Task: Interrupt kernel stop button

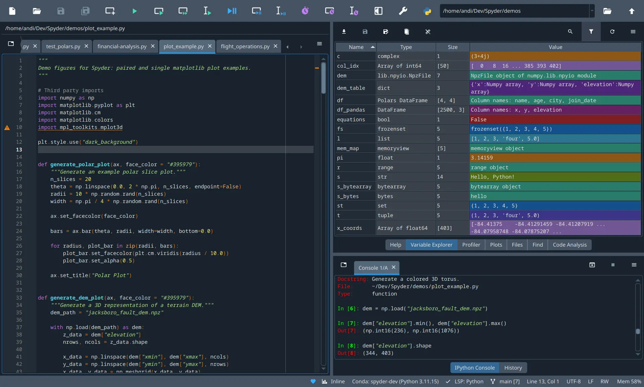Action: point(613,265)
